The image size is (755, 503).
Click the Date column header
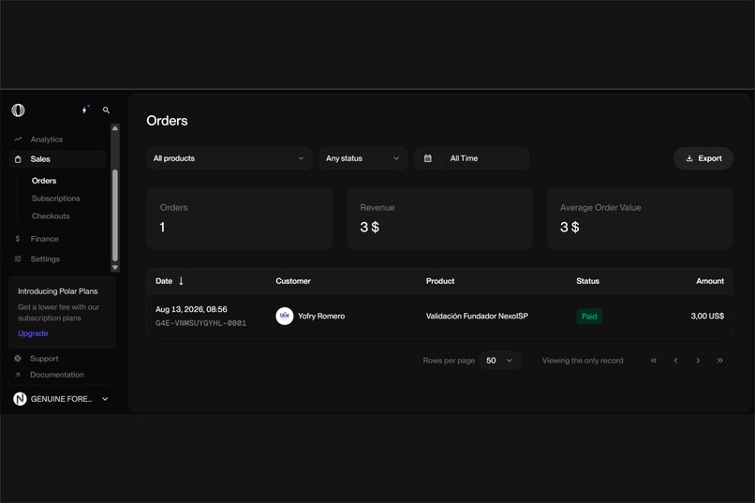tap(164, 281)
